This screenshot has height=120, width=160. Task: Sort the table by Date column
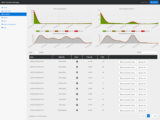click(41, 57)
